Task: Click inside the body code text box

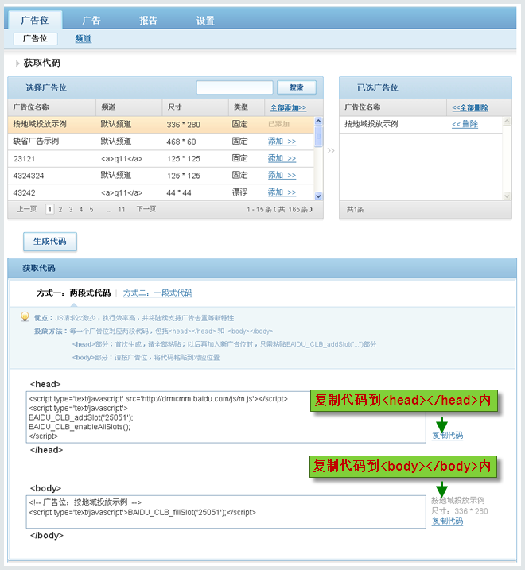Action: click(226, 512)
